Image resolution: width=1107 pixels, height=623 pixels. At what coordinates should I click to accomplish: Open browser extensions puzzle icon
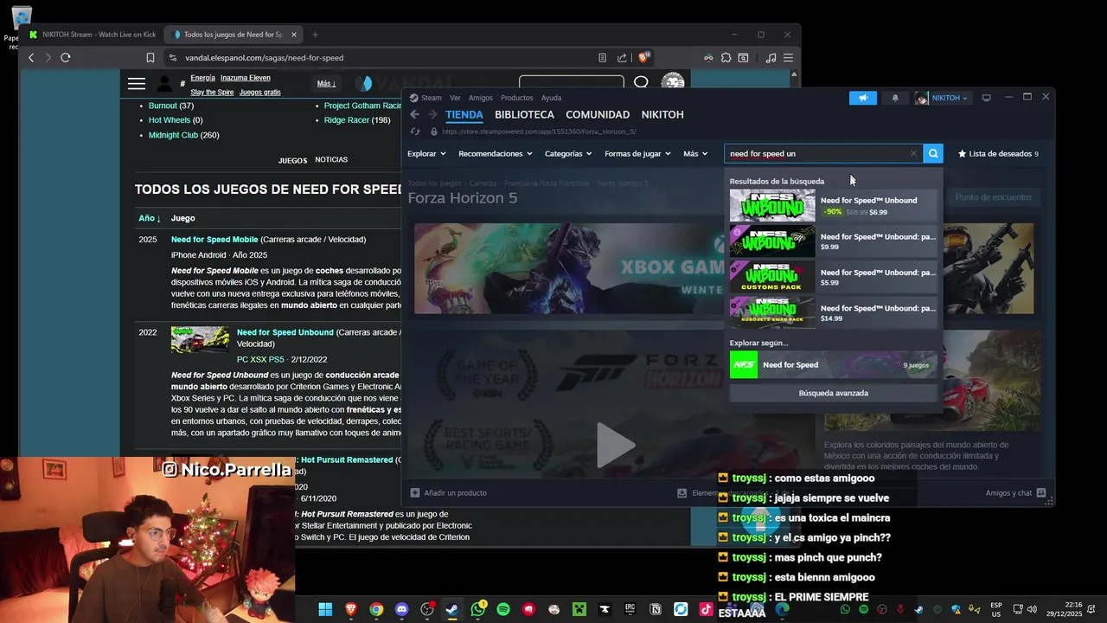pos(726,58)
